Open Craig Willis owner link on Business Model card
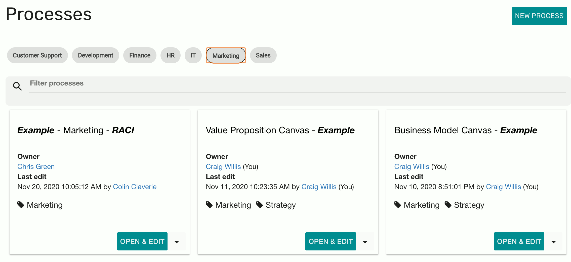The height and width of the screenshot is (262, 571). (x=412, y=166)
